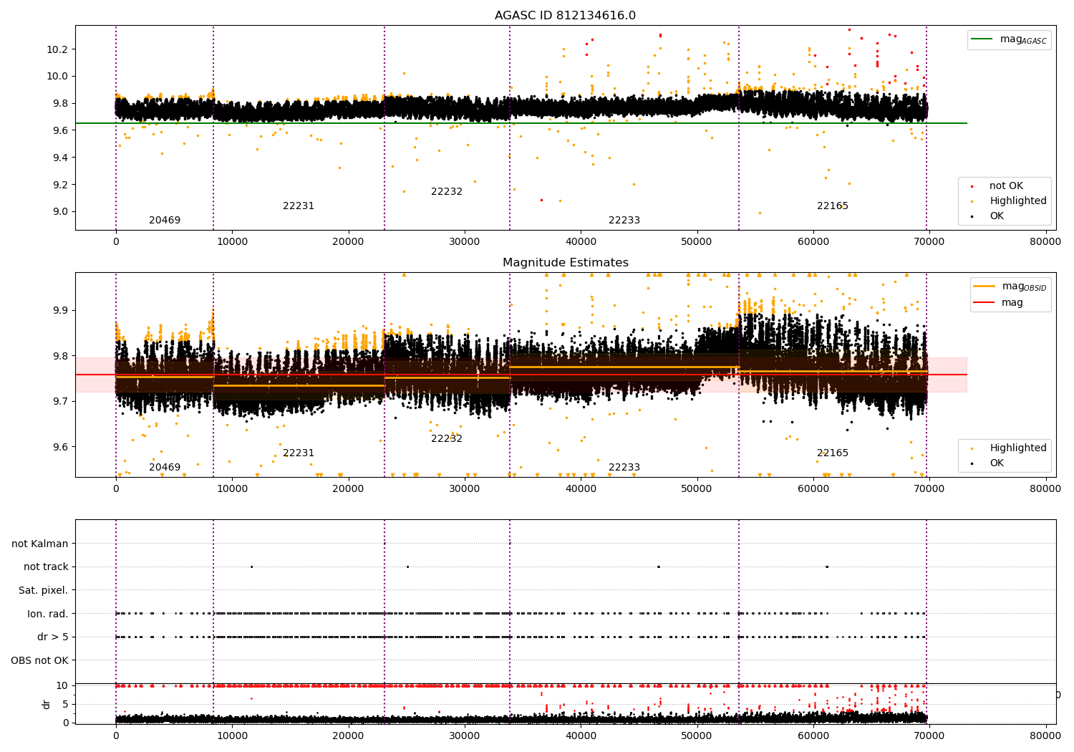Click the 'Ion. rad.' flag label
Image resolution: width=1074 pixels, height=752 pixels.
(x=48, y=614)
